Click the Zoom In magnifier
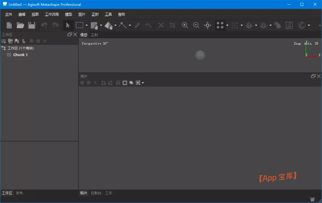This screenshot has height=203, width=322. click(x=185, y=25)
